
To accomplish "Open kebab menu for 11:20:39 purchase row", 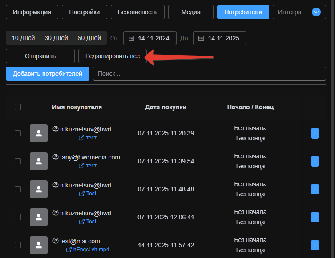I will click(315, 133).
